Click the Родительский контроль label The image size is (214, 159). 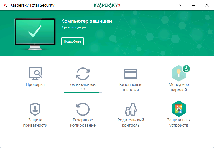click(131, 122)
